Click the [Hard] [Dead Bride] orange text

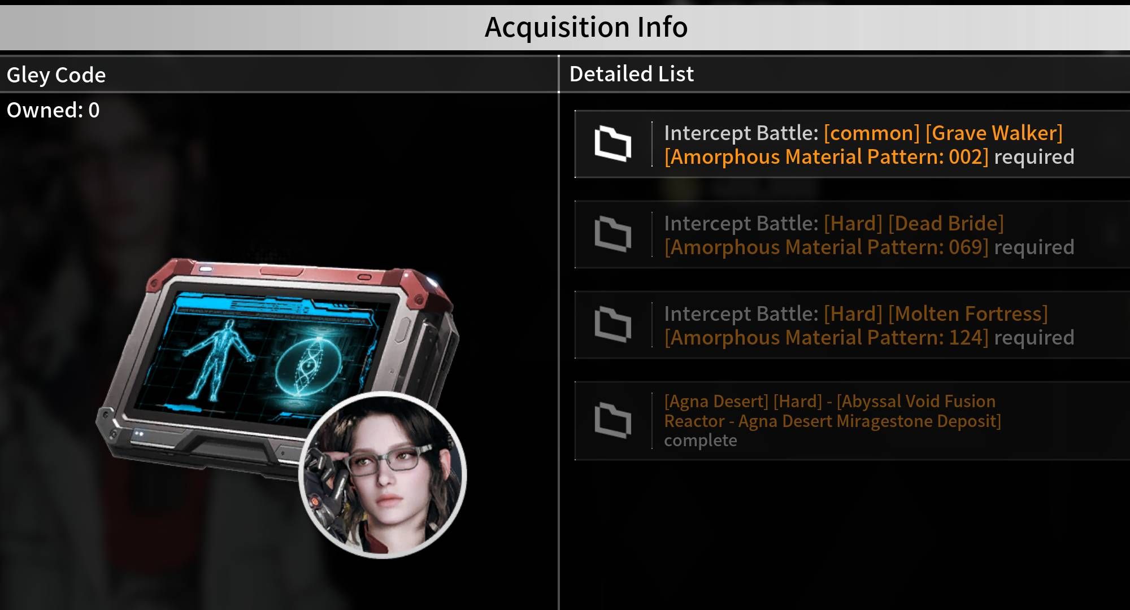[x=914, y=224]
